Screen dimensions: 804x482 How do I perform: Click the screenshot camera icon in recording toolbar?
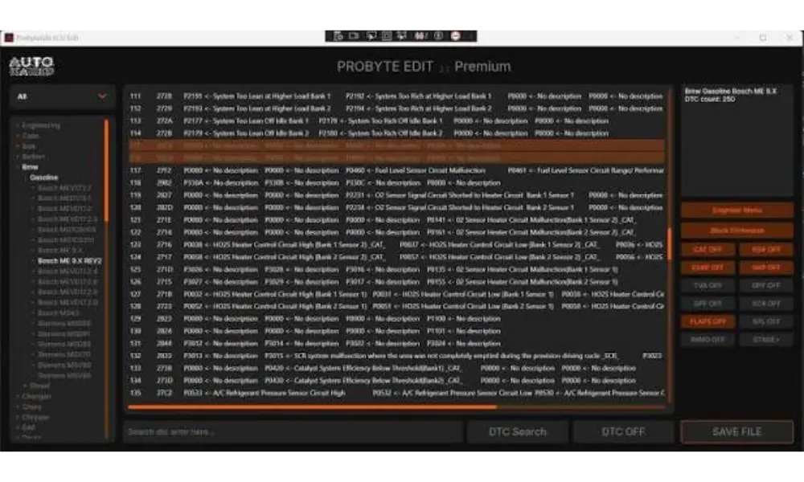pyautogui.click(x=338, y=36)
